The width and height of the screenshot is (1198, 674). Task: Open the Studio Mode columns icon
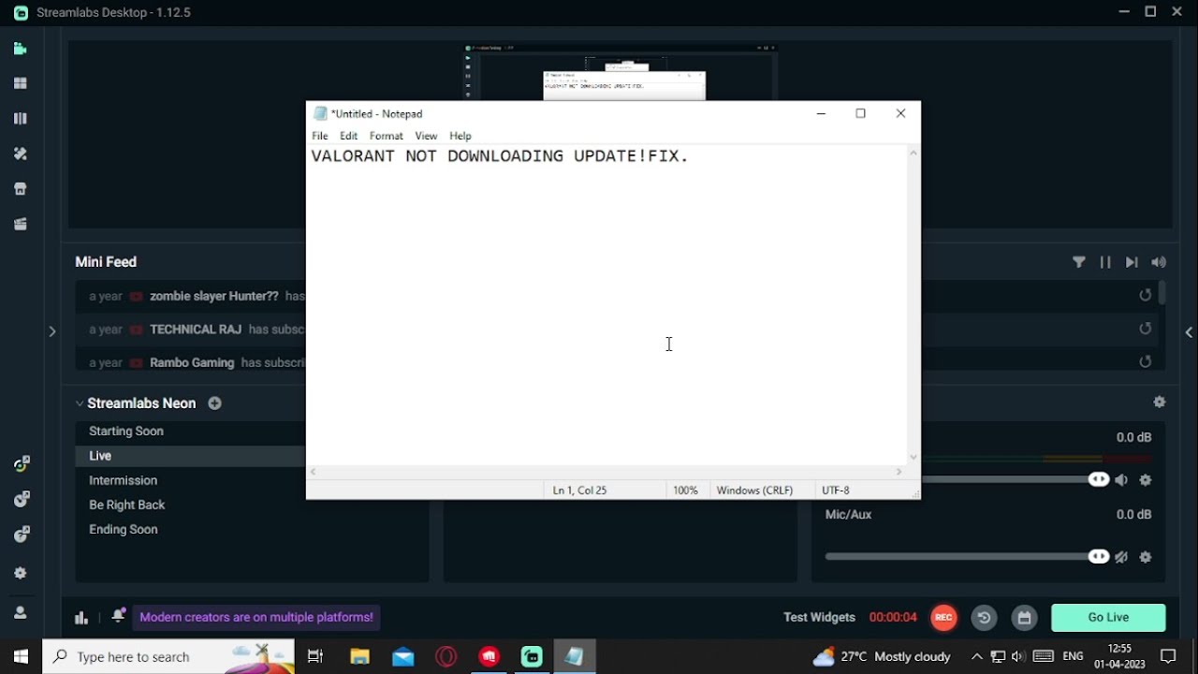coord(21,119)
